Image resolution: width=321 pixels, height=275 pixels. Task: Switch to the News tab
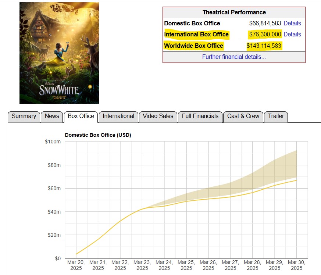[52, 116]
